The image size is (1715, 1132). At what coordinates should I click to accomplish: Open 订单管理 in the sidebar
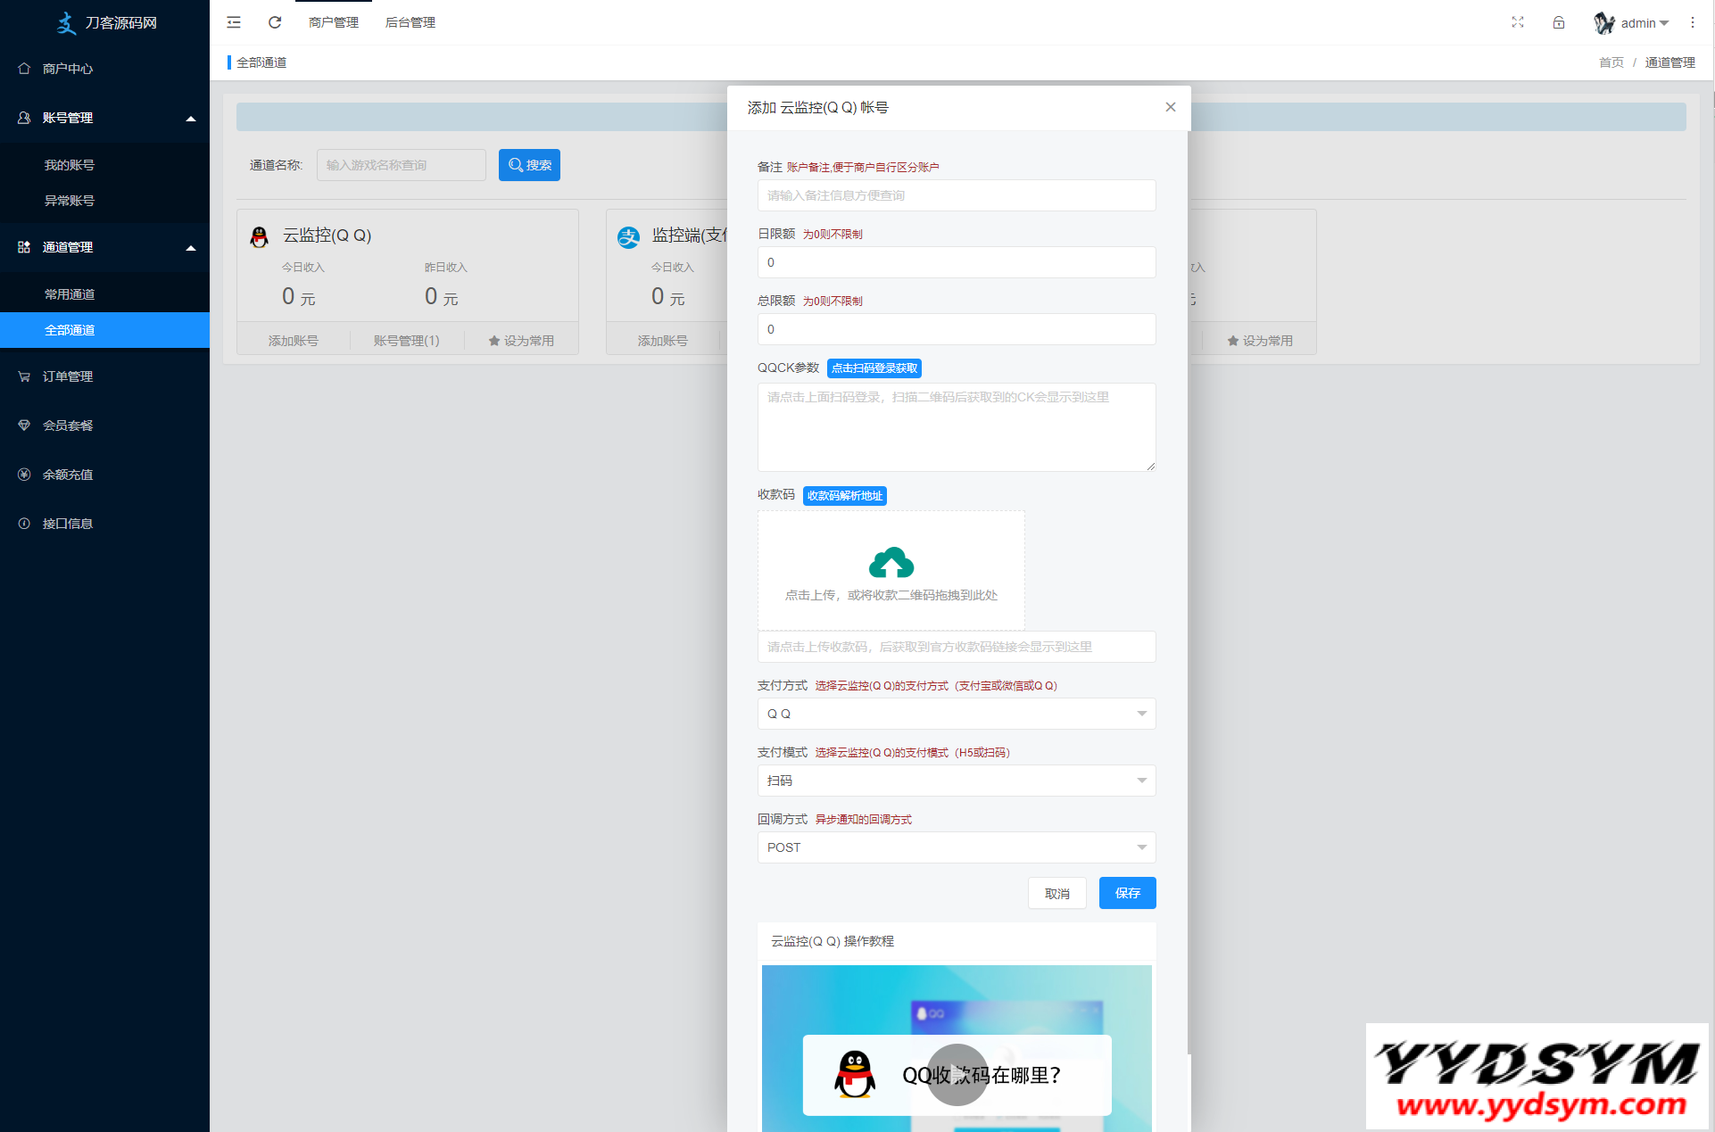[x=68, y=376]
